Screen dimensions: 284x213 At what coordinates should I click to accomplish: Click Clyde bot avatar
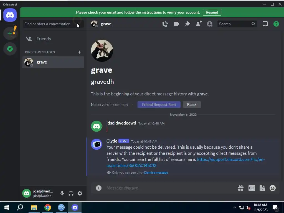click(97, 144)
